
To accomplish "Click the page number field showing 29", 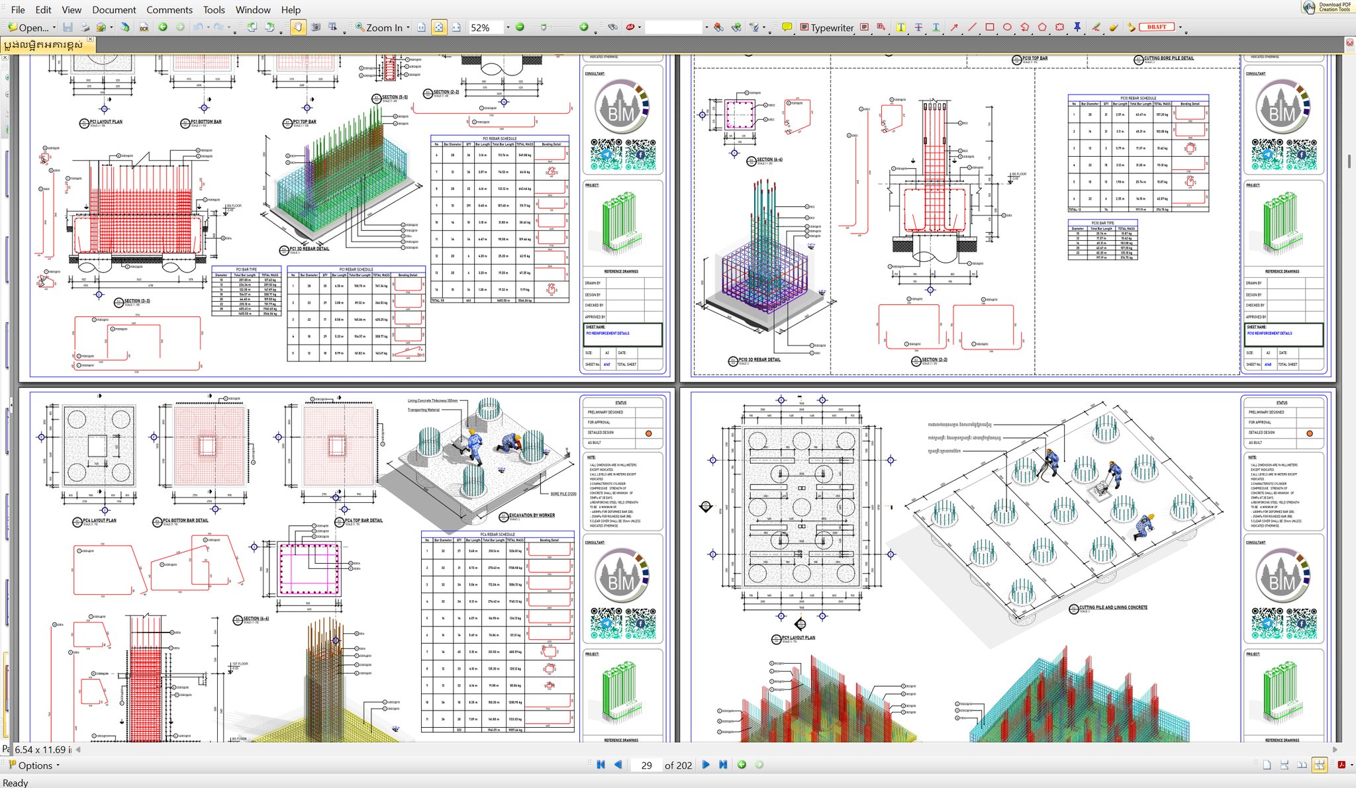I will pos(646,765).
